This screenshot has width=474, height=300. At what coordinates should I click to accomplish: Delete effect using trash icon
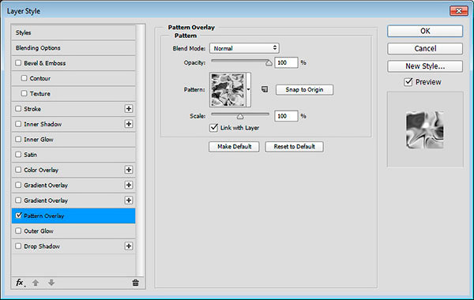click(135, 283)
